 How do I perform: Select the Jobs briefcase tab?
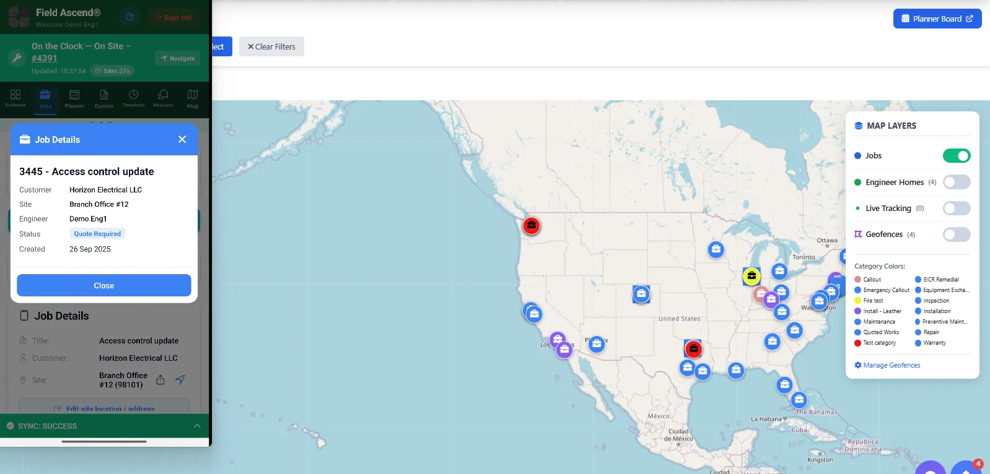point(45,98)
